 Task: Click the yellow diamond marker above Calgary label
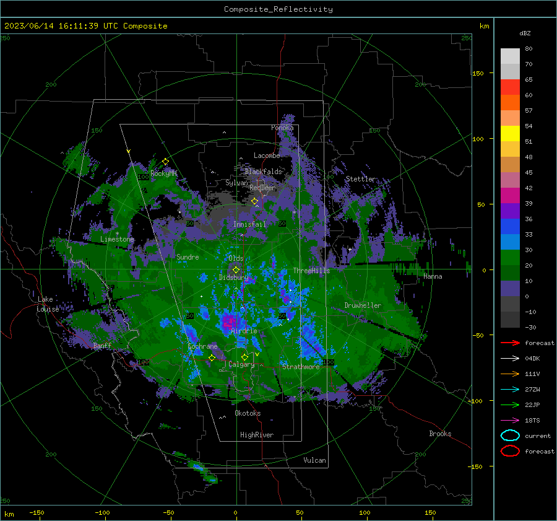[x=244, y=357]
